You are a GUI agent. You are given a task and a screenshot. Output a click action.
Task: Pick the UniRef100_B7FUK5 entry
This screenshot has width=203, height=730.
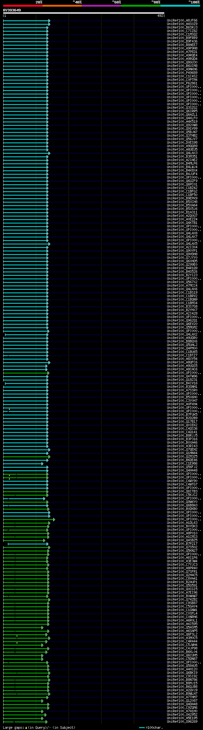coord(182,415)
